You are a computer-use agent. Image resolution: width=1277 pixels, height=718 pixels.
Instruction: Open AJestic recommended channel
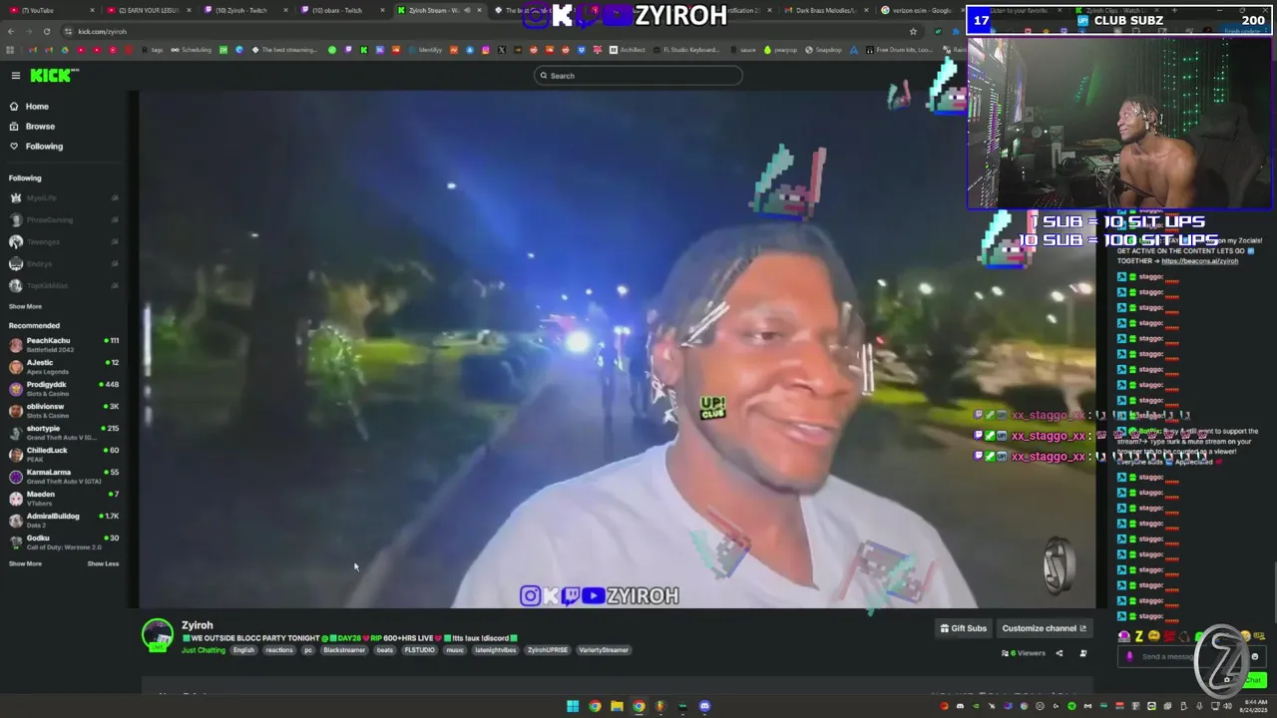pos(64,366)
